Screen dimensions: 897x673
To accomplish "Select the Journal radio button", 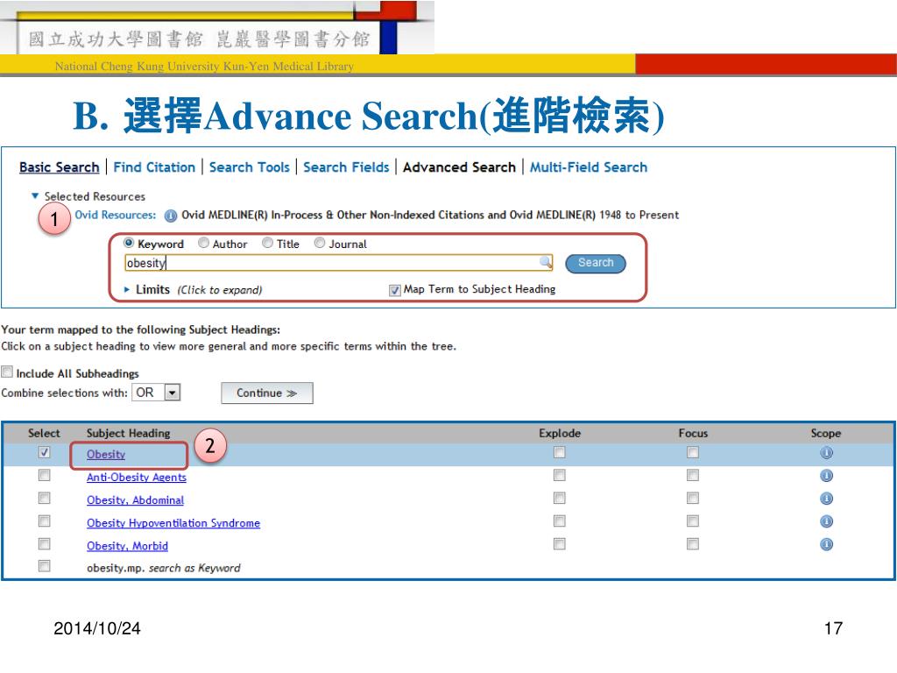I will tap(320, 243).
